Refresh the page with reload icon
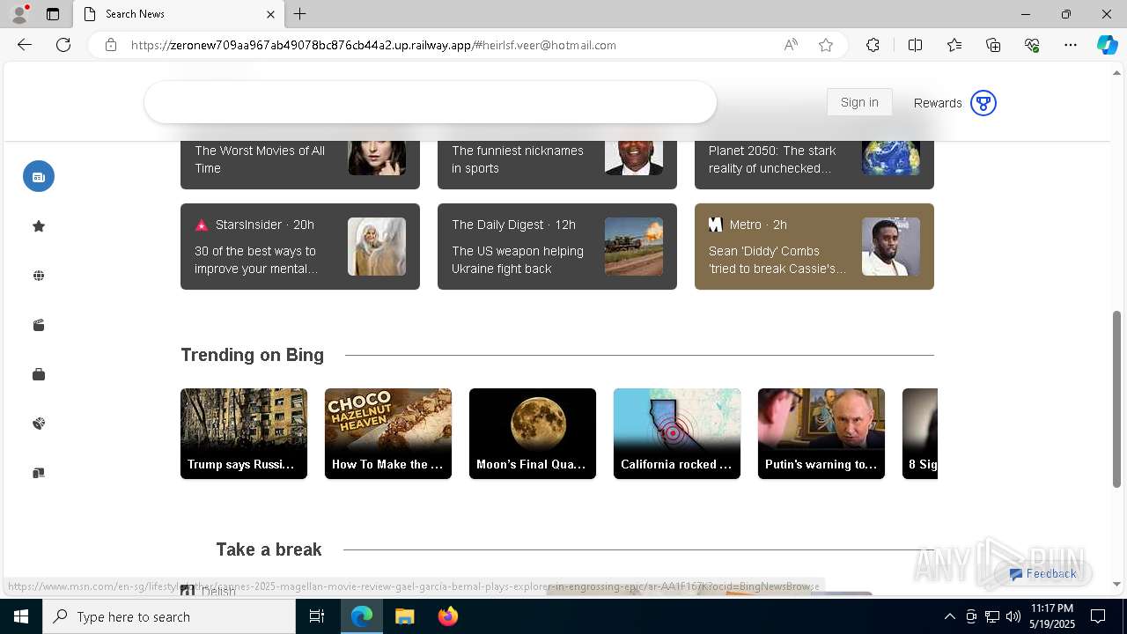1127x634 pixels. (x=63, y=45)
